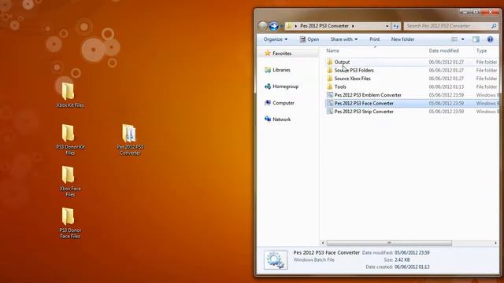
Task: Select the Emblem Converter batch file icon
Action: tap(329, 95)
